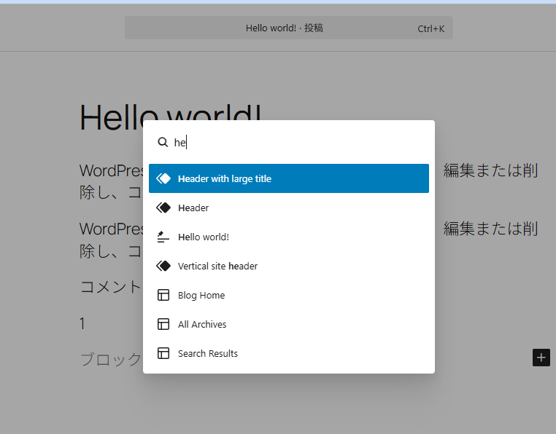This screenshot has height=434, width=556.
Task: Click the icon beside "Header with large title"
Action: point(163,178)
